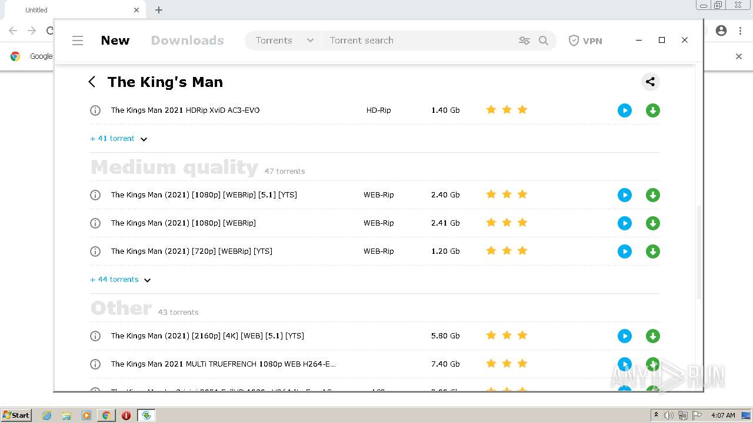Viewport: 753px width, 423px height.
Task: Close the Untitled Chrome tab
Action: [x=136, y=10]
